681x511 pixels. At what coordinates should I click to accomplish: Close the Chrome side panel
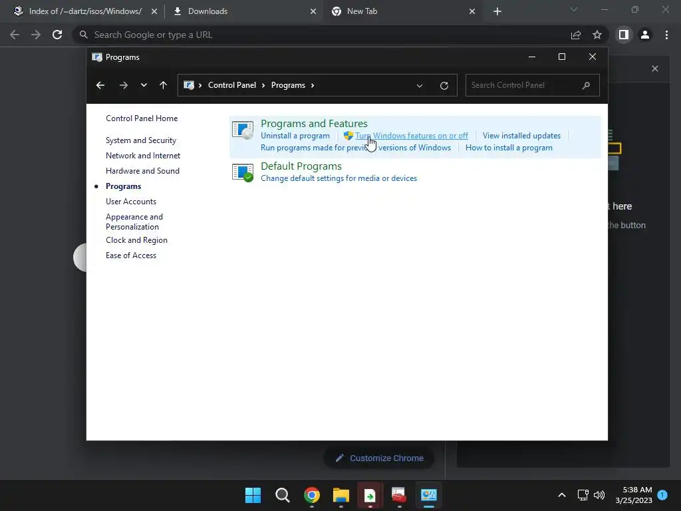tap(655, 69)
